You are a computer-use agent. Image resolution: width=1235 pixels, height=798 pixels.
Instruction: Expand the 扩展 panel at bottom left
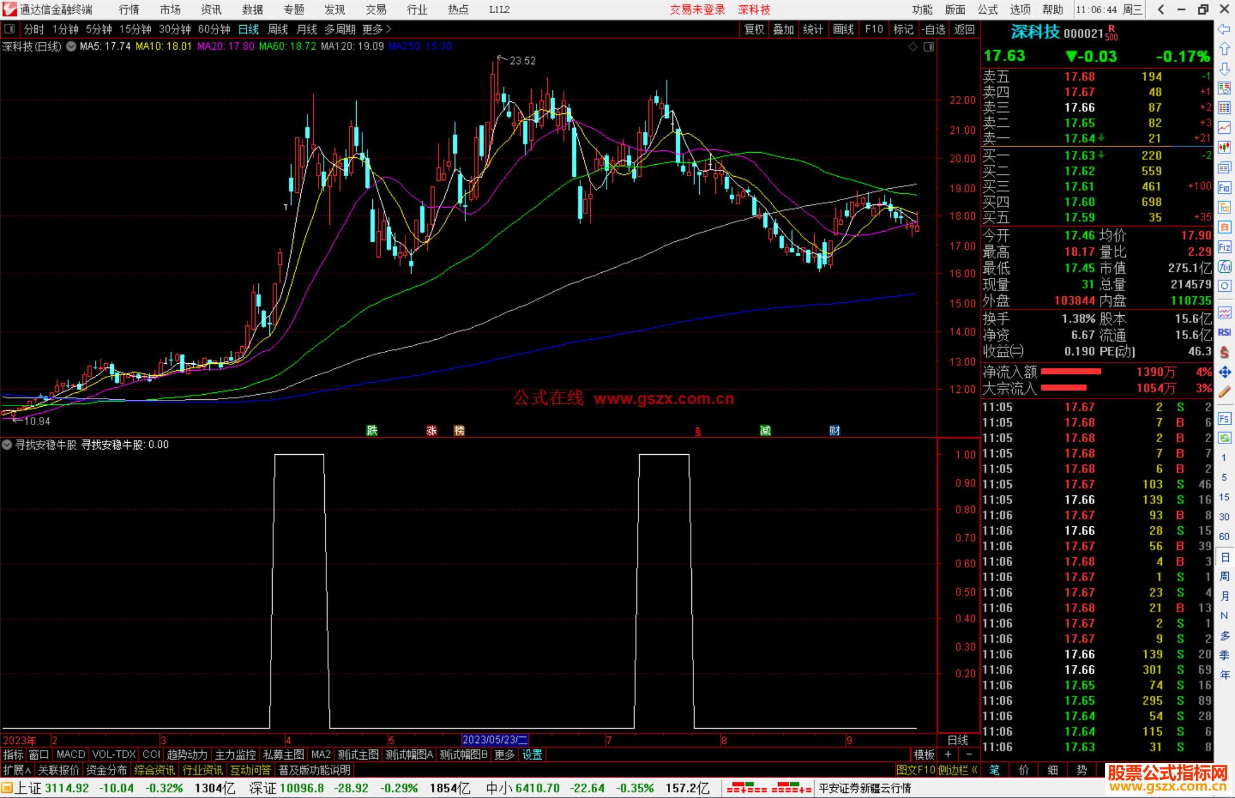[x=17, y=770]
